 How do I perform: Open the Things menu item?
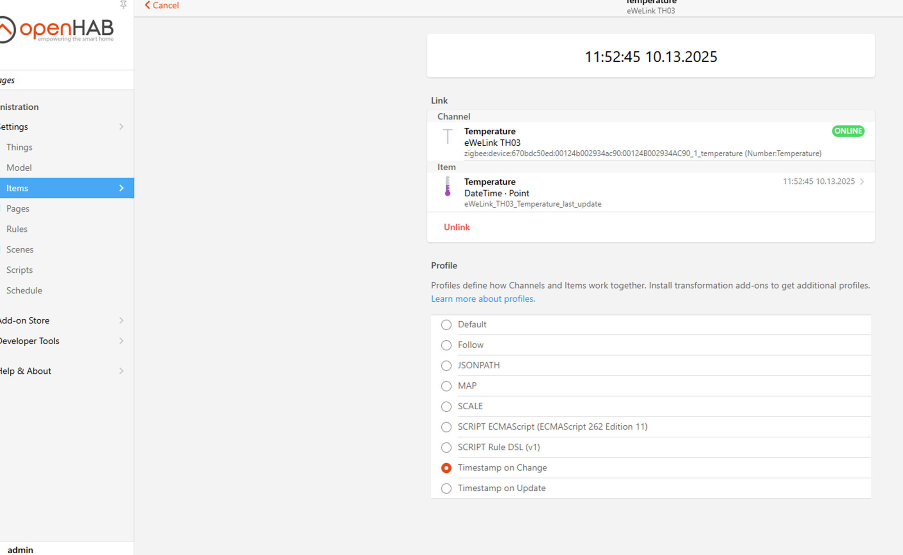[x=19, y=147]
